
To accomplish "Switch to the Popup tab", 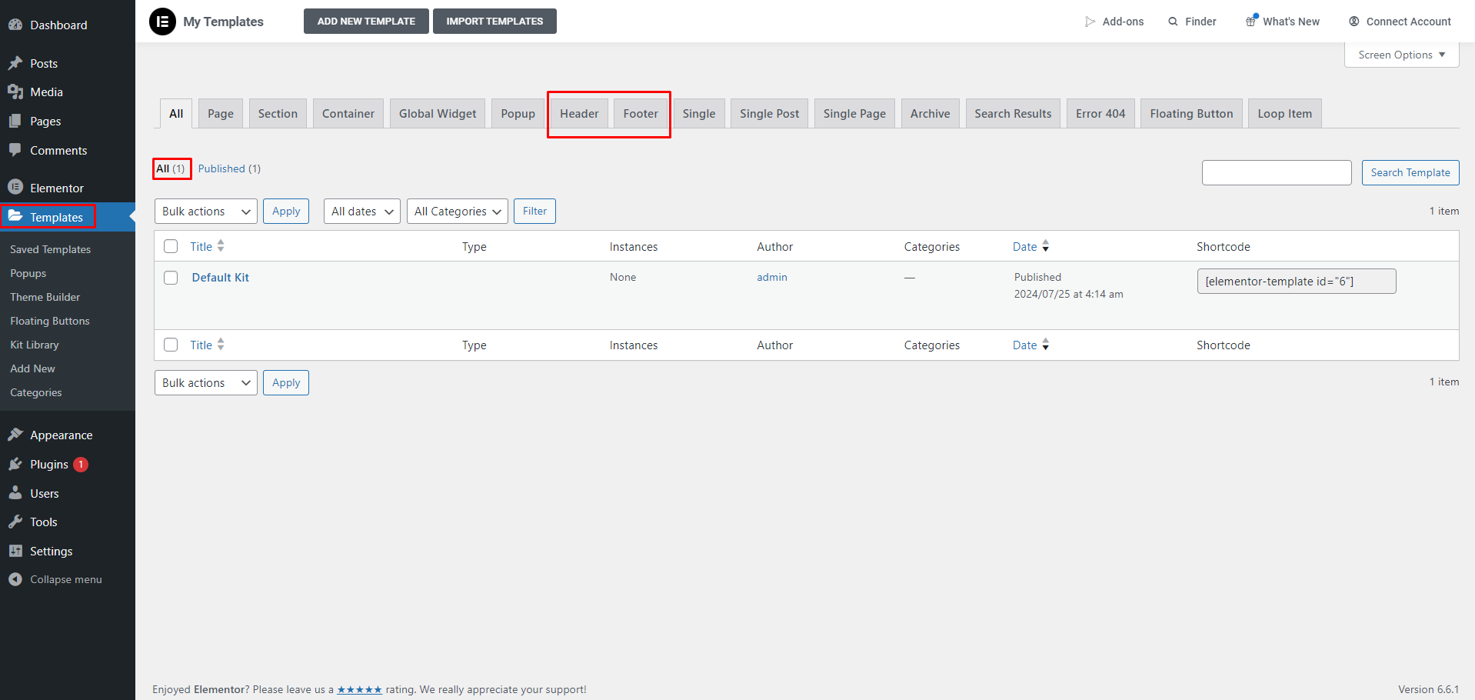I will [x=518, y=114].
